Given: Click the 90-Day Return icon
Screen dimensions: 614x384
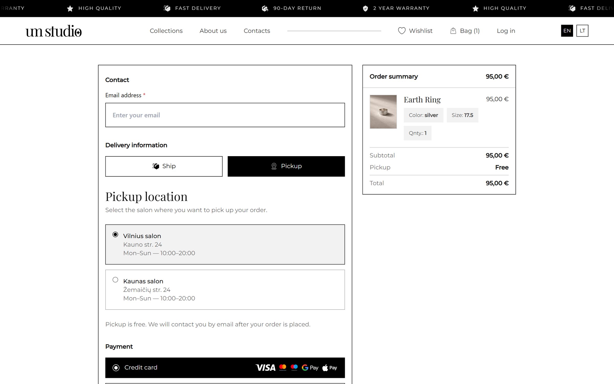Looking at the screenshot, I should point(265,8).
